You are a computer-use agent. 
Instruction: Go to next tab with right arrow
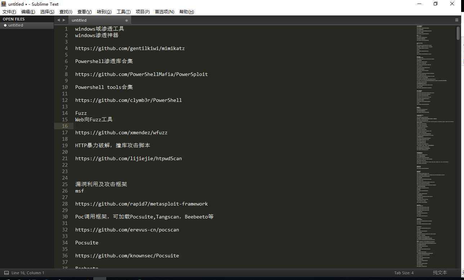(64, 20)
